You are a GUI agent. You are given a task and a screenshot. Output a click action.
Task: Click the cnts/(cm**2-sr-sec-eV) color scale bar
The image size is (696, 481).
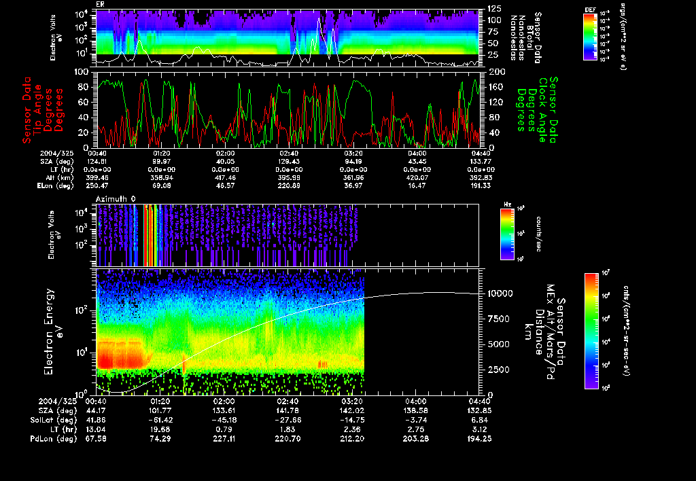click(x=591, y=331)
